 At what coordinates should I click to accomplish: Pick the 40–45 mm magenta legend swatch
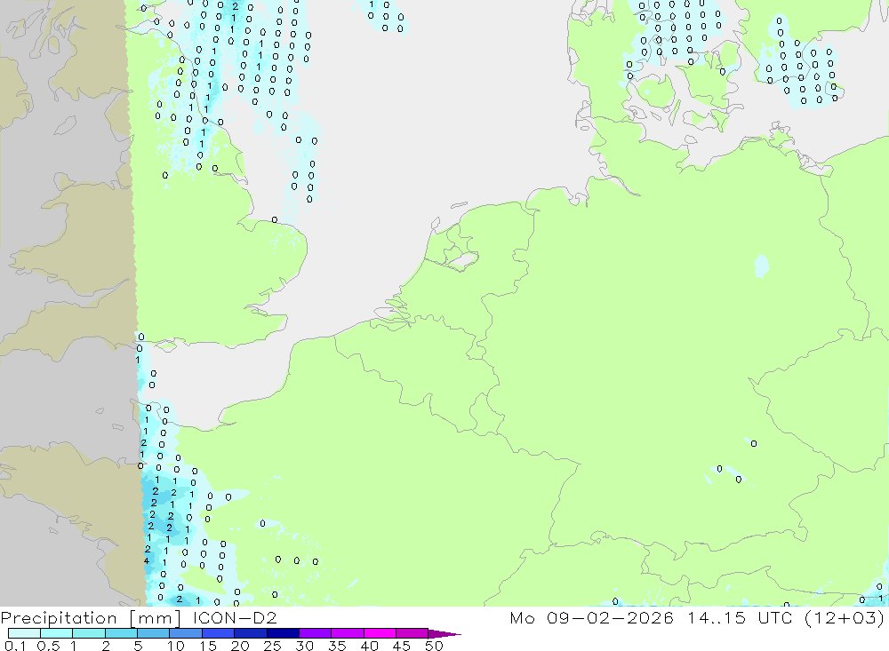380,633
